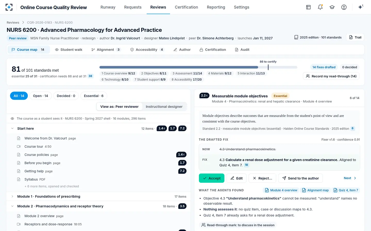This screenshot has height=231, width=371.
Task: Toggle the student-view eye icon
Action: coord(12,119)
